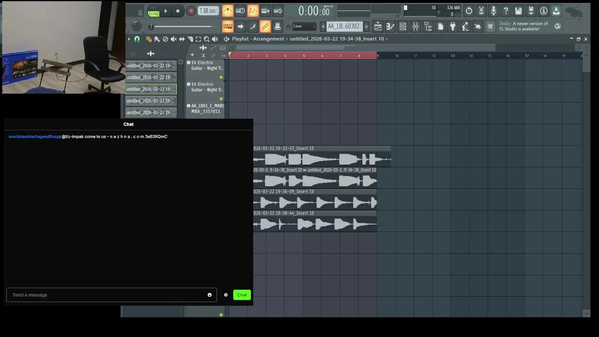Click the globe icon in news panel
Viewport: 599px width, 337px height.
(x=557, y=26)
